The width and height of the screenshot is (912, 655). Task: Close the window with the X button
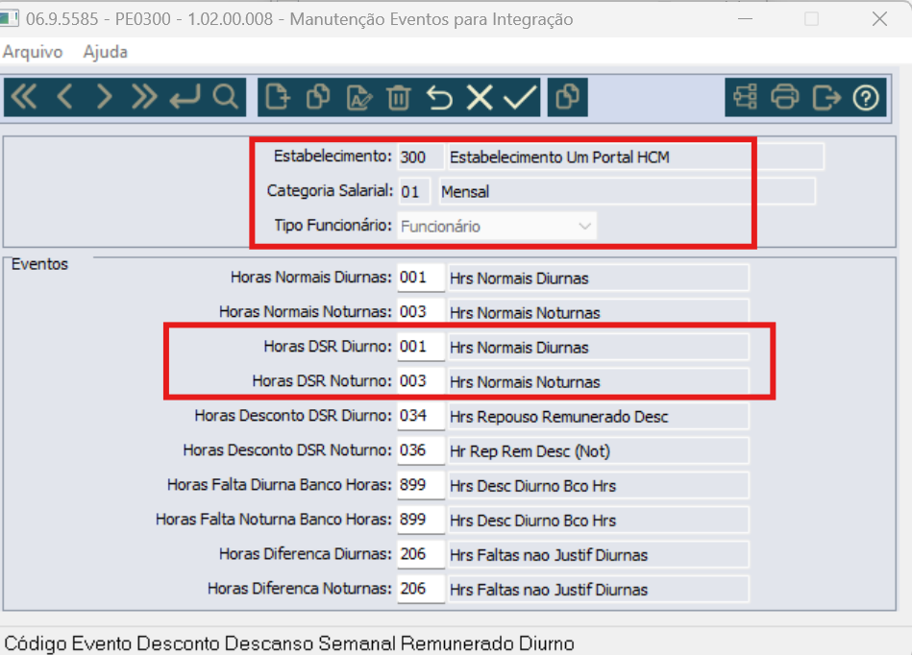(x=880, y=19)
